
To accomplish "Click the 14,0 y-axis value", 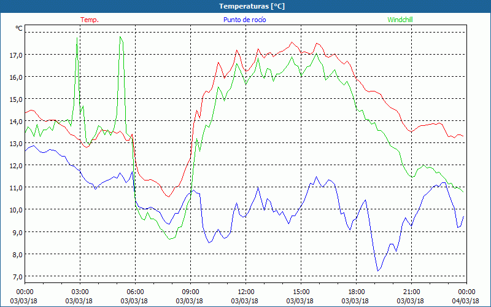I will click(17, 122).
